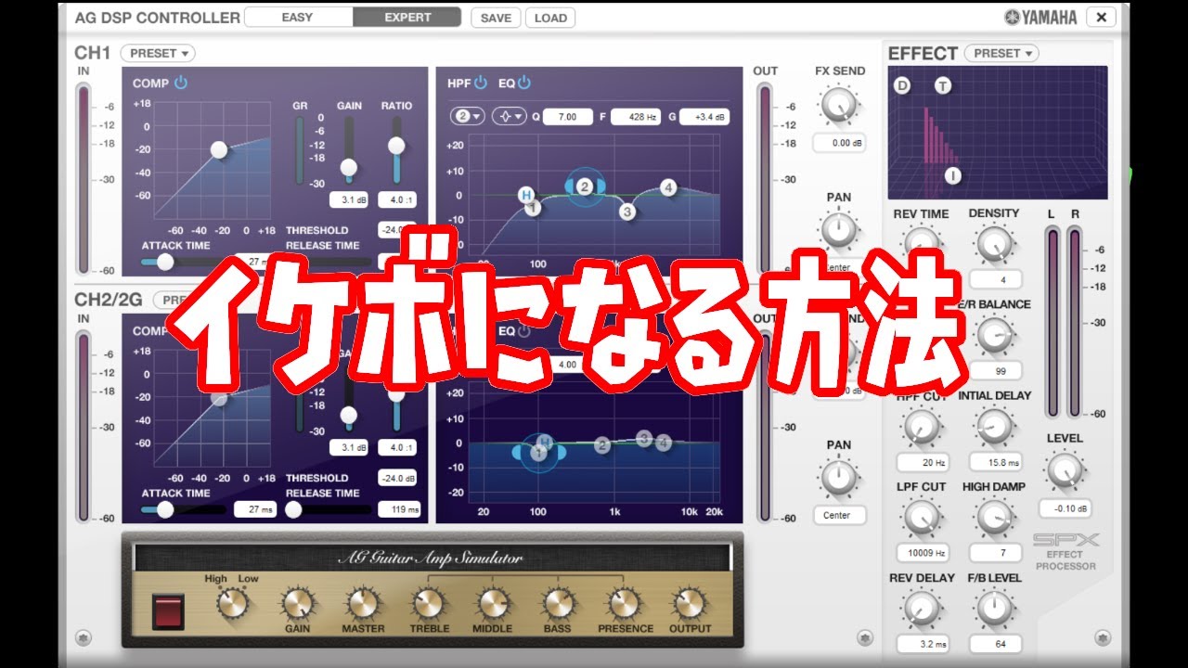The height and width of the screenshot is (668, 1188).
Task: Click the amp simulator MIDDLE knob
Action: [x=494, y=604]
